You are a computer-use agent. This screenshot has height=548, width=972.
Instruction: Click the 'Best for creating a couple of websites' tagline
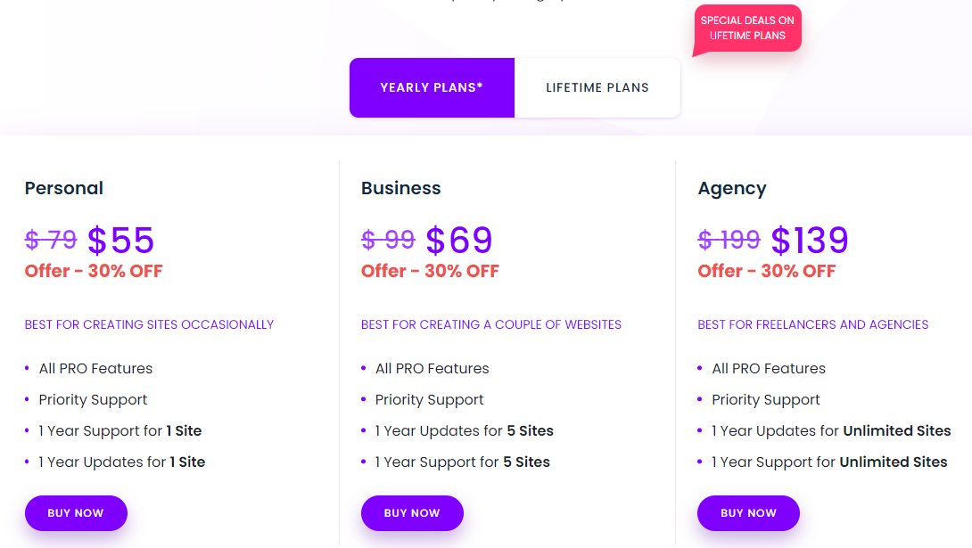491,324
